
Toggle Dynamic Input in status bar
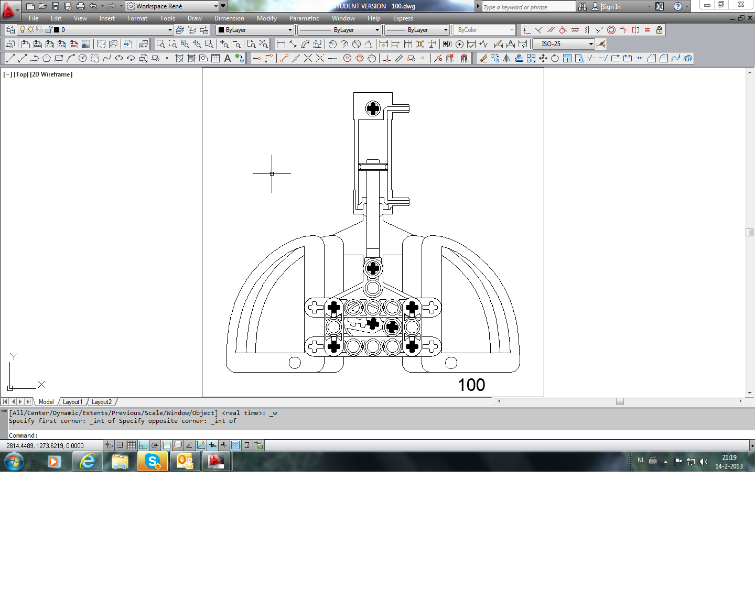(x=212, y=445)
